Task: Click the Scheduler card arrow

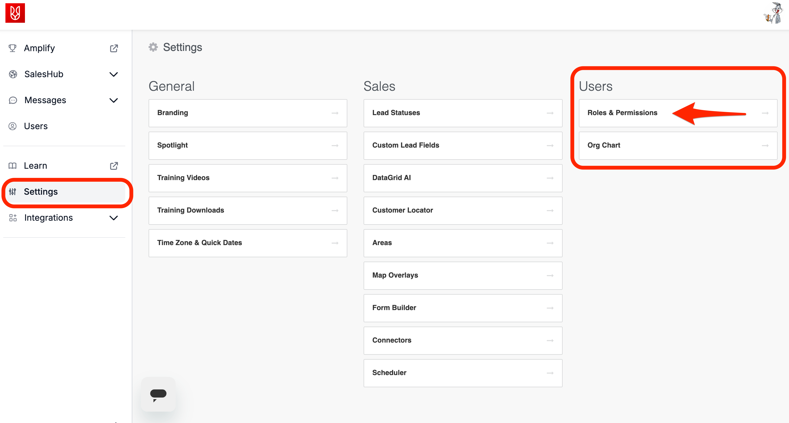Action: tap(550, 373)
